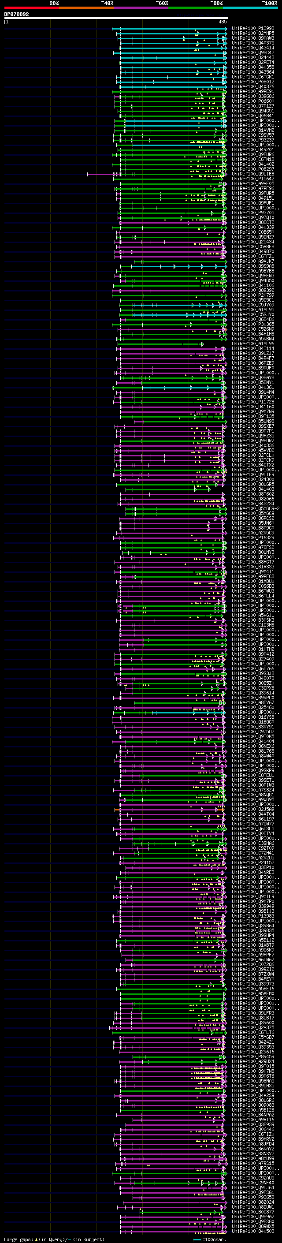Select hit UniRef100_B8CCT2
Image resolution: width=282 pixels, height=1243 pixels.
coord(253,222)
